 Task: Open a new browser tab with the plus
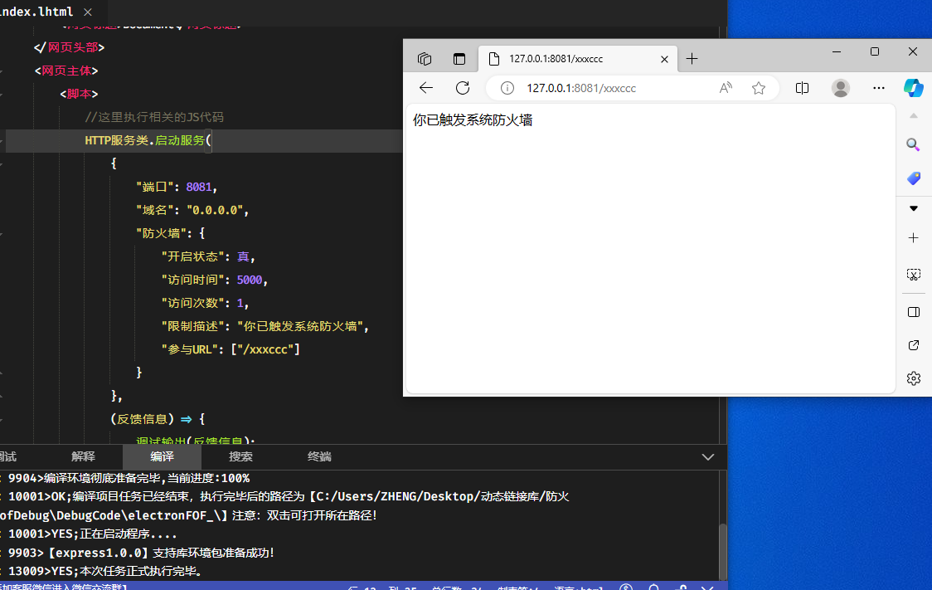692,59
